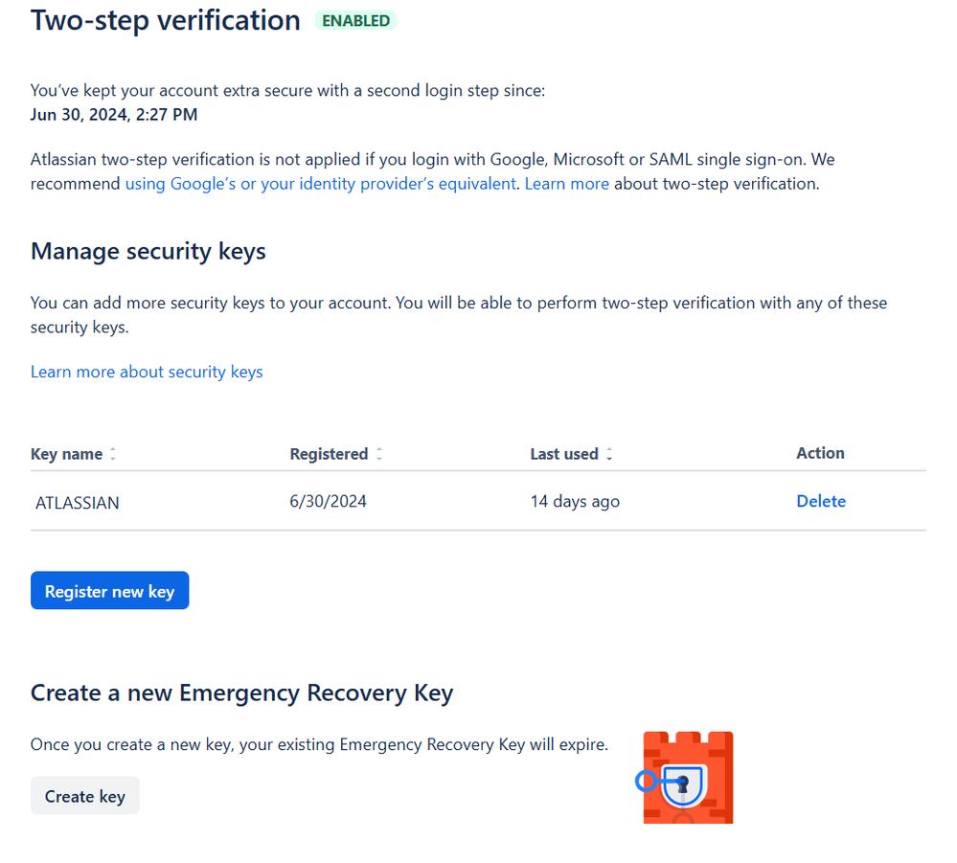Viewport: 957px width, 863px height.
Task: Click the sort arrows beside Last used
Action: (x=610, y=455)
